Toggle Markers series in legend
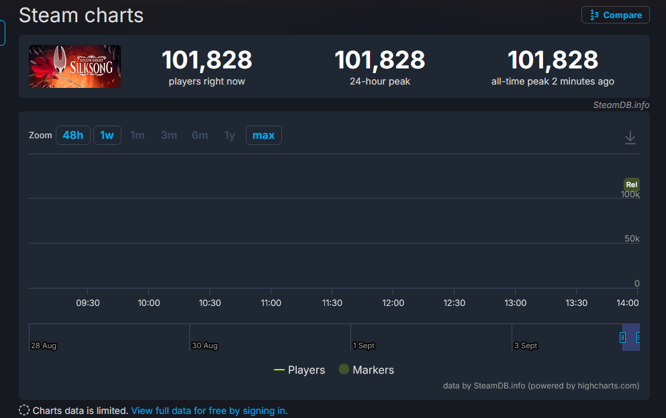 tap(367, 370)
